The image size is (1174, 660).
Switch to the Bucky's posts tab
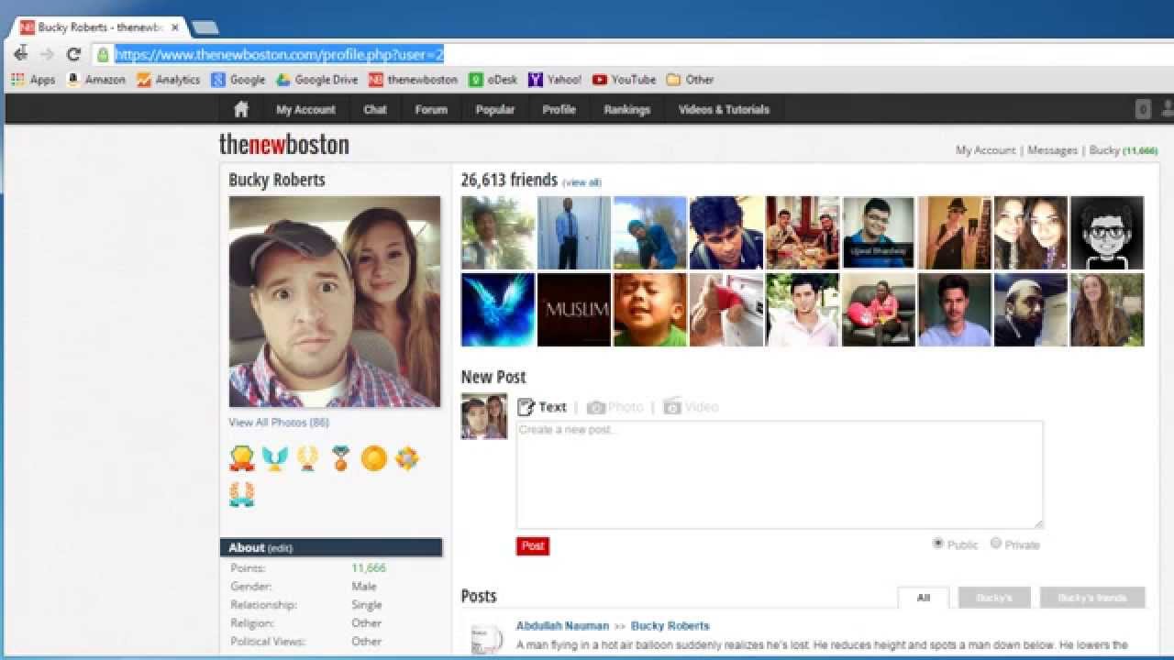click(994, 598)
